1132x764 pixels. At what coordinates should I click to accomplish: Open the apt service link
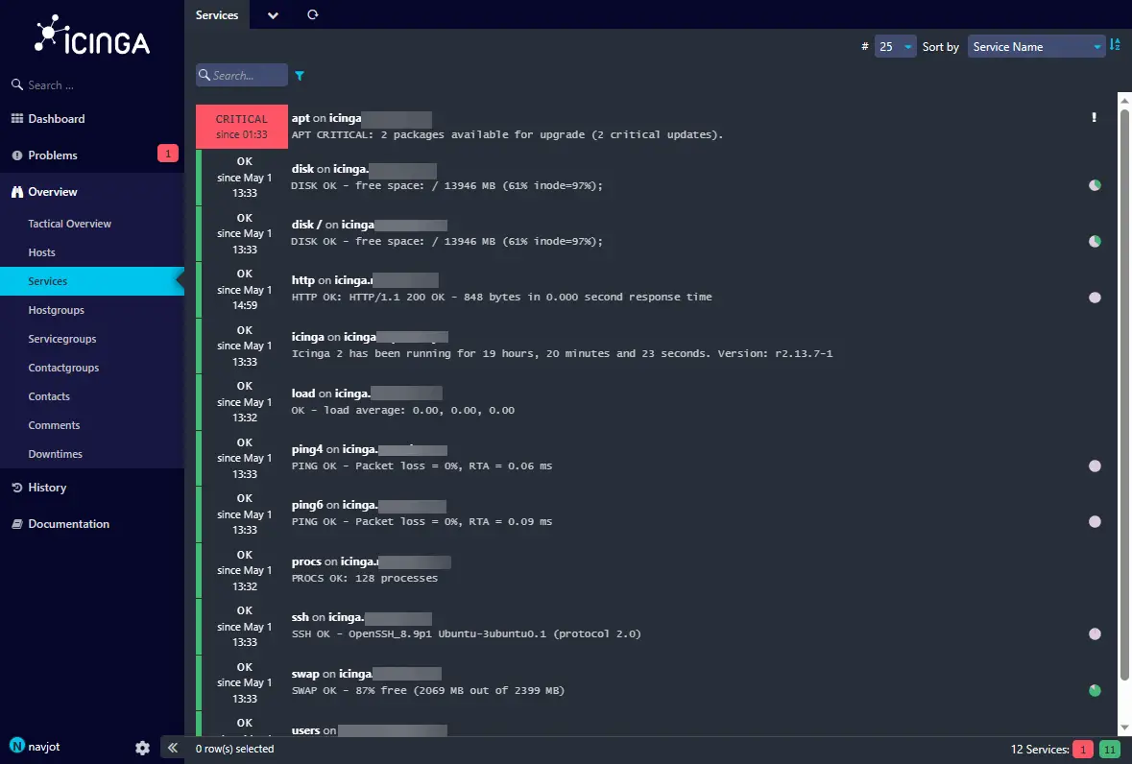click(301, 118)
